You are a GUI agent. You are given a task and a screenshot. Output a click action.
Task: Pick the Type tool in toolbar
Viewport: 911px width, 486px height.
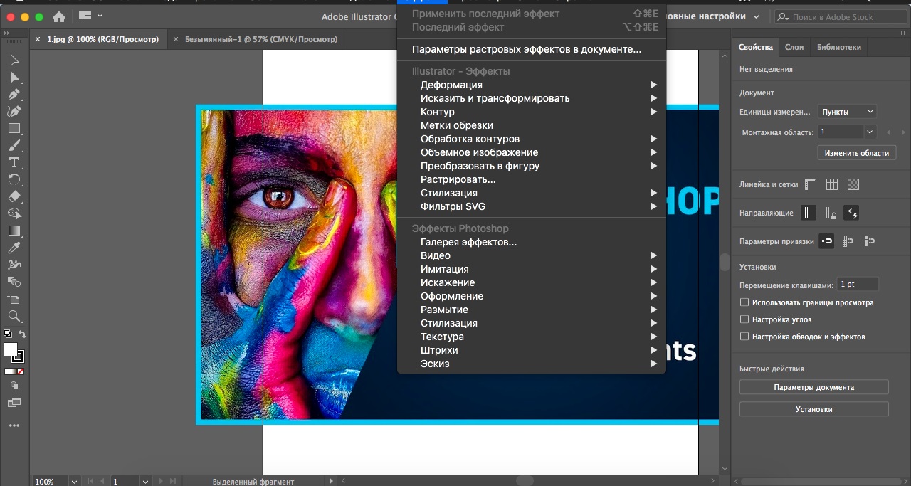point(14,162)
